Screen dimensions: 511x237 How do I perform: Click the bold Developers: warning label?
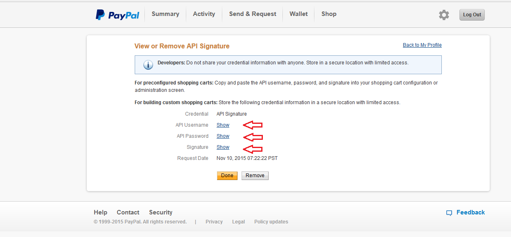coord(171,63)
